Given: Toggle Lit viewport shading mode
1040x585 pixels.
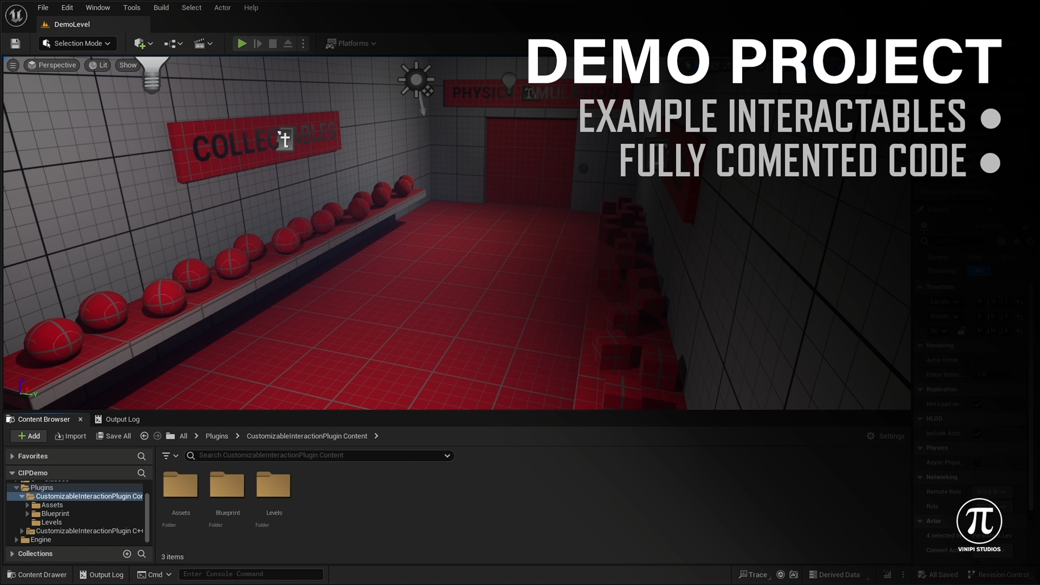Looking at the screenshot, I should coord(98,65).
